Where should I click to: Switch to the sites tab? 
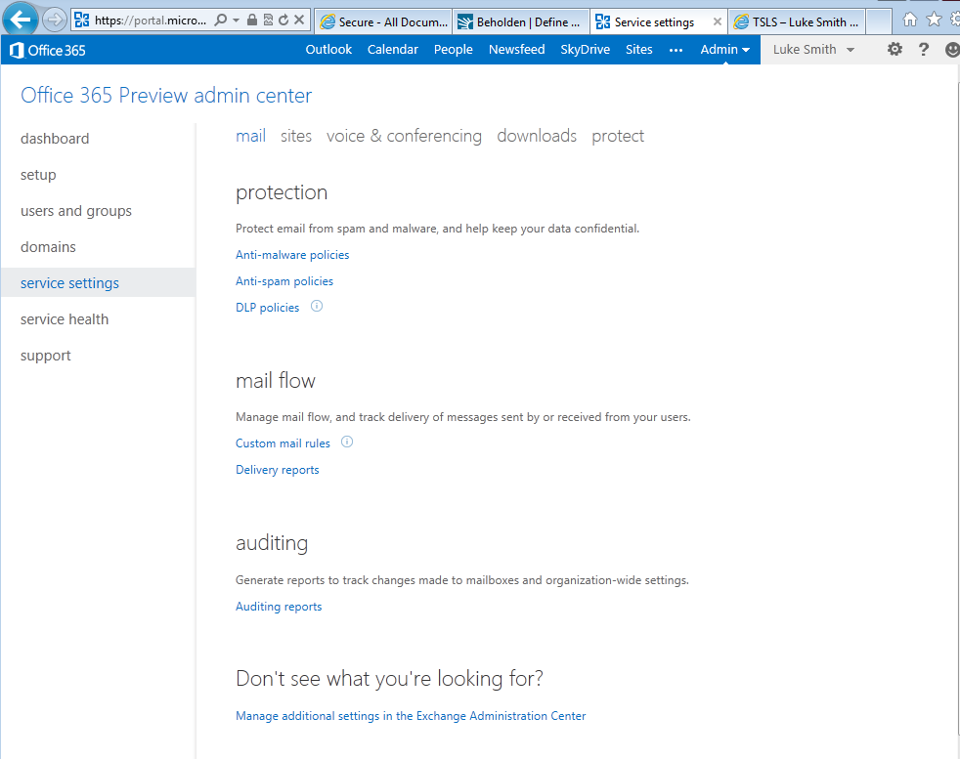coord(296,136)
